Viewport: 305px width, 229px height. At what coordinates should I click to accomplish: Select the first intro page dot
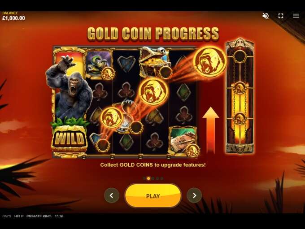[x=144, y=178]
